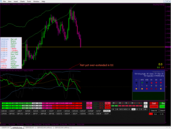The height and width of the screenshot is (129, 171).
Task: Open the Charts menu
Action: click(x=22, y=1)
